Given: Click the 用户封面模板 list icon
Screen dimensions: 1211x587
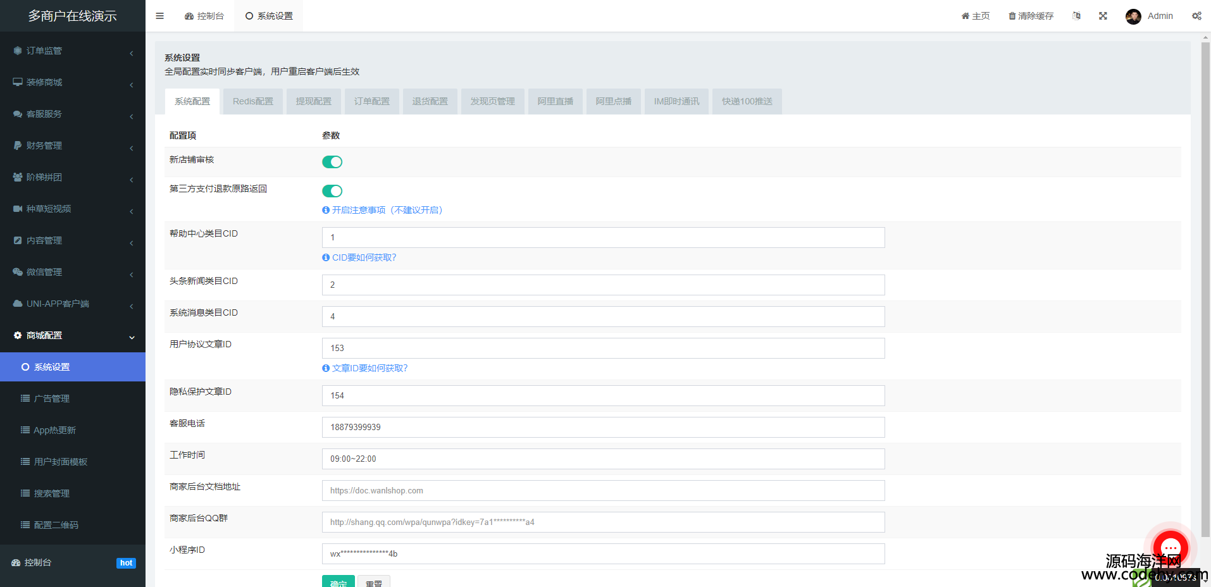Looking at the screenshot, I should [25, 462].
